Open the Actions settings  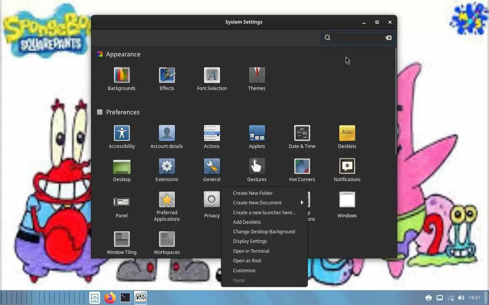click(212, 137)
